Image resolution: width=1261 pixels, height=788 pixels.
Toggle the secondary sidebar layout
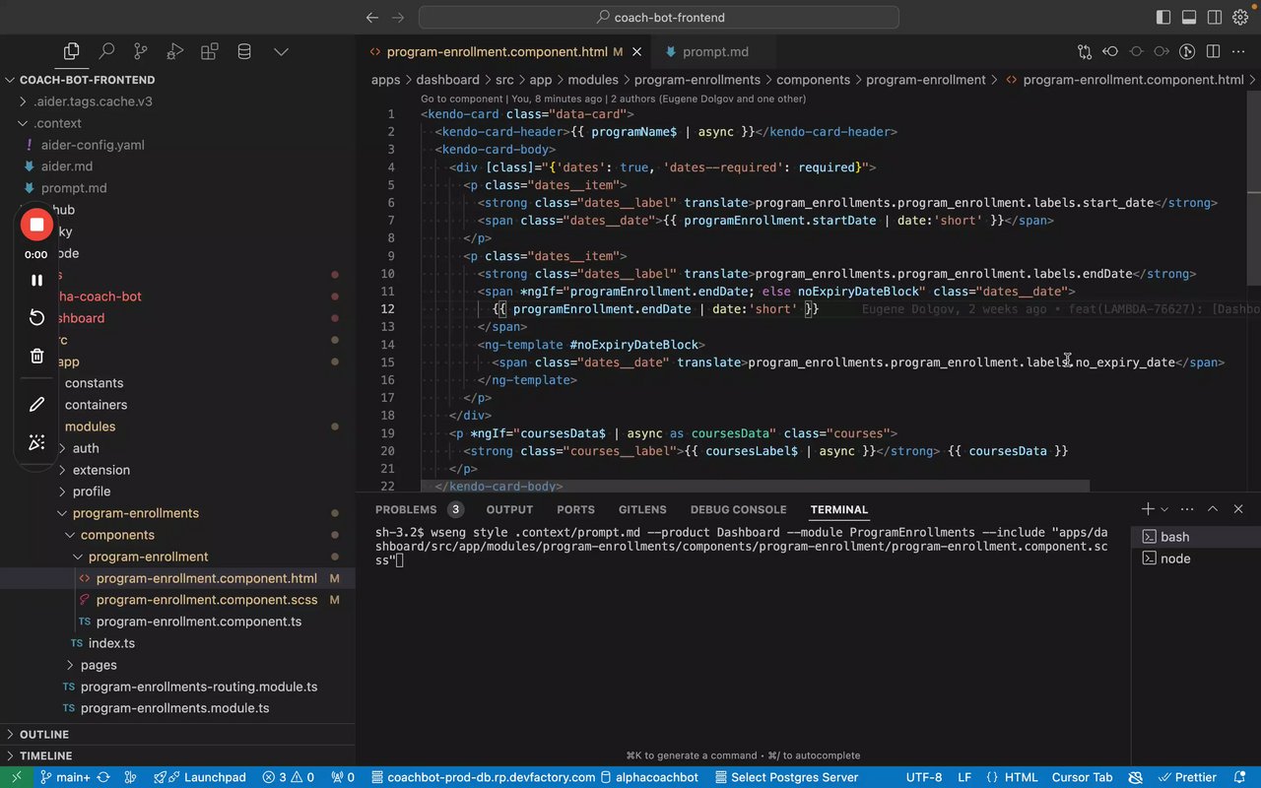1215,17
